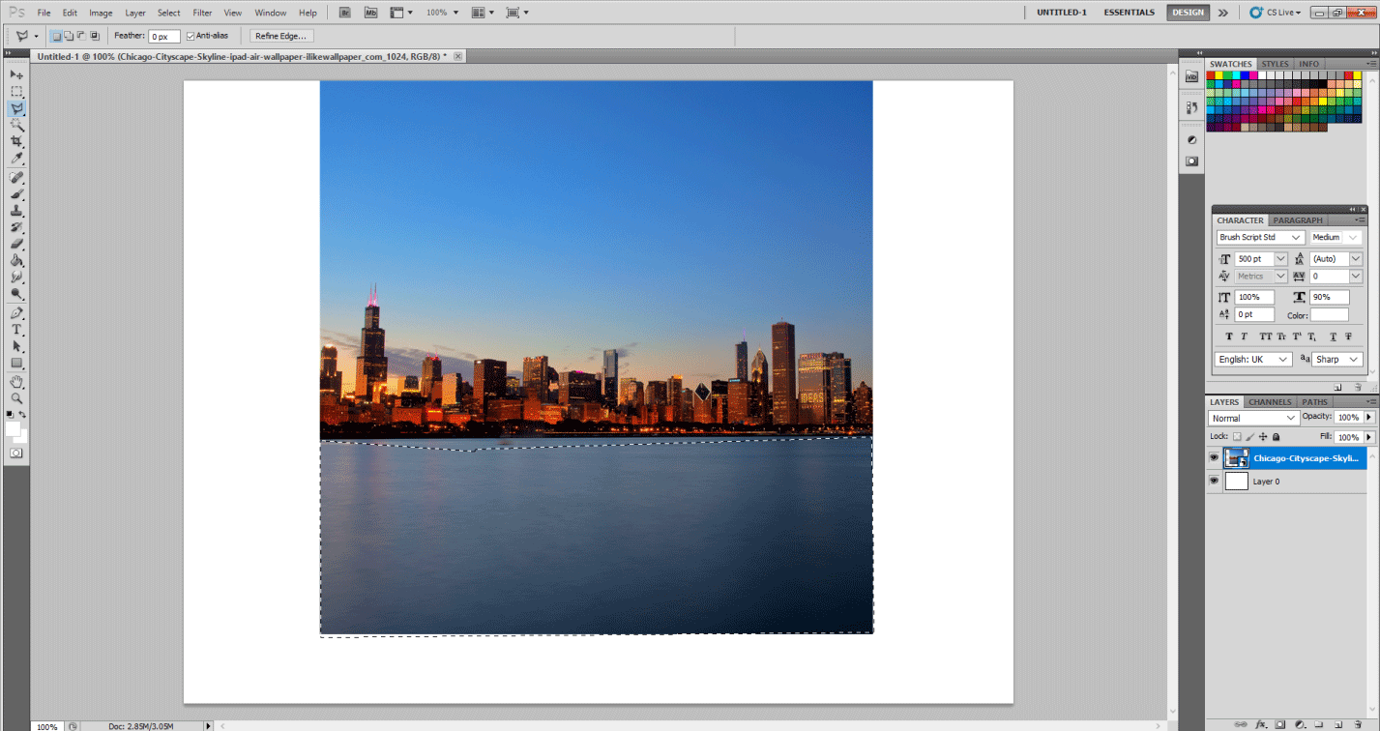Hide the Chicago-Cityscape-Skyline layer
This screenshot has width=1380, height=731.
[1215, 457]
